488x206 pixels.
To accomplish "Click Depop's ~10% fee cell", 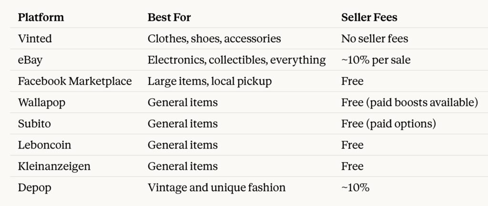I will 355,187.
